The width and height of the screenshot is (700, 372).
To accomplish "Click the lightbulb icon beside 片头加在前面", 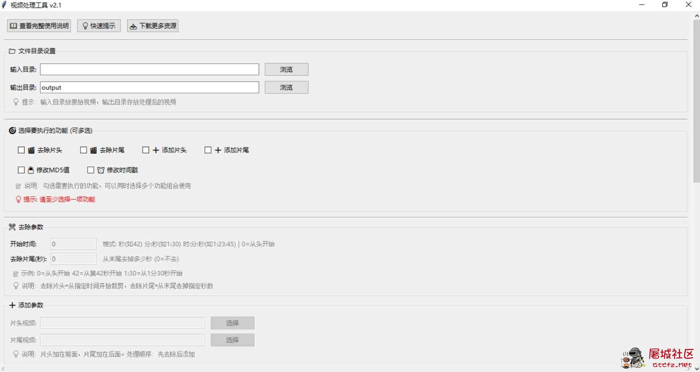I will pyautogui.click(x=16, y=354).
